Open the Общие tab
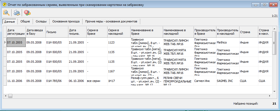Image resolution: width=280 pixels, height=111 pixels. (x=25, y=22)
